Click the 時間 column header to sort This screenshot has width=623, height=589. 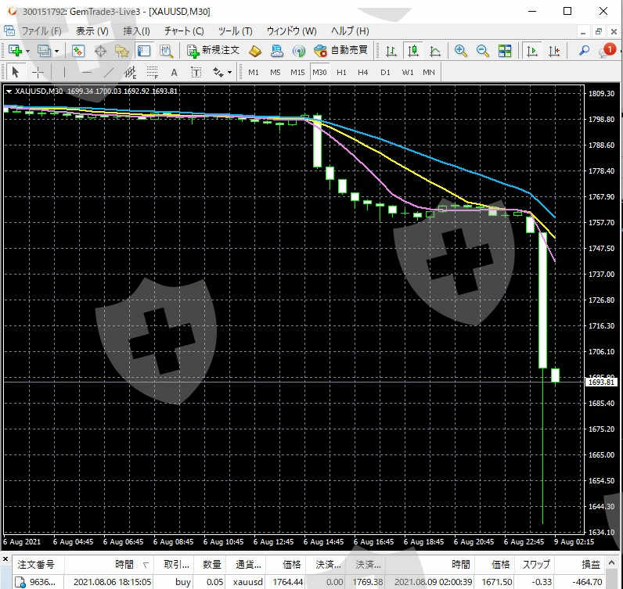click(x=124, y=564)
